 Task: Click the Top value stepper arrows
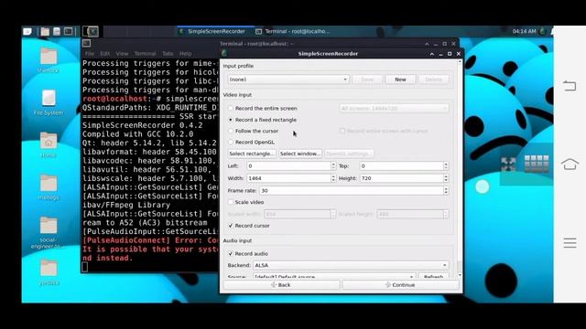pyautogui.click(x=446, y=166)
